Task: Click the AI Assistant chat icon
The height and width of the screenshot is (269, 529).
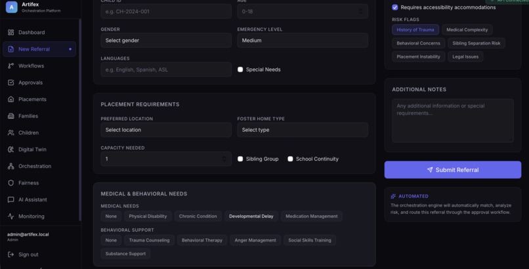Action: (x=11, y=199)
